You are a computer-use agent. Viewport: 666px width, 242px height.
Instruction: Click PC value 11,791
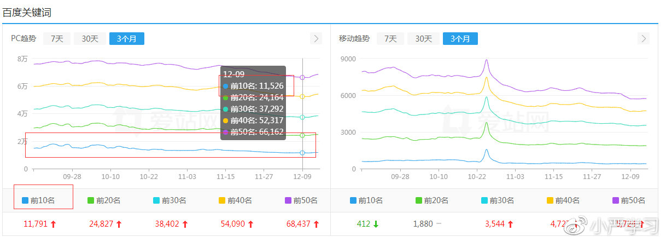[35, 224]
